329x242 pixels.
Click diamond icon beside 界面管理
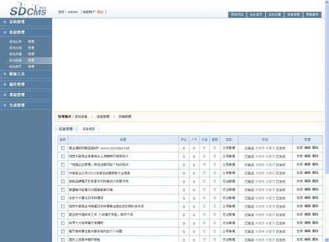coord(5,95)
